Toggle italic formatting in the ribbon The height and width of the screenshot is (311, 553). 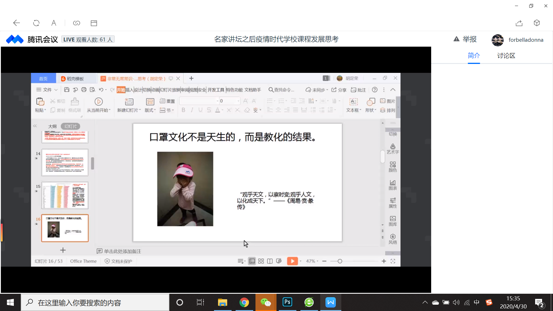192,110
